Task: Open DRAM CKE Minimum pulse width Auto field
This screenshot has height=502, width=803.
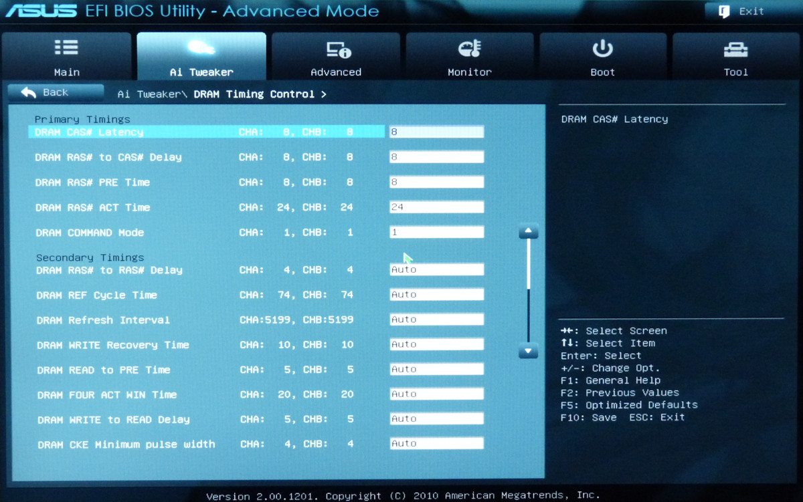Action: point(436,443)
